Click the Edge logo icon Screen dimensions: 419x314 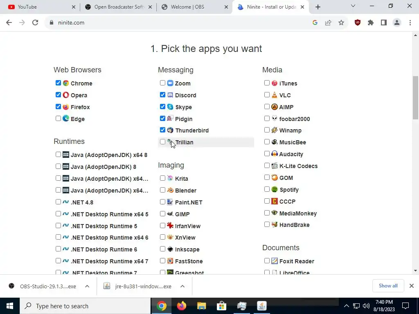tap(66, 119)
